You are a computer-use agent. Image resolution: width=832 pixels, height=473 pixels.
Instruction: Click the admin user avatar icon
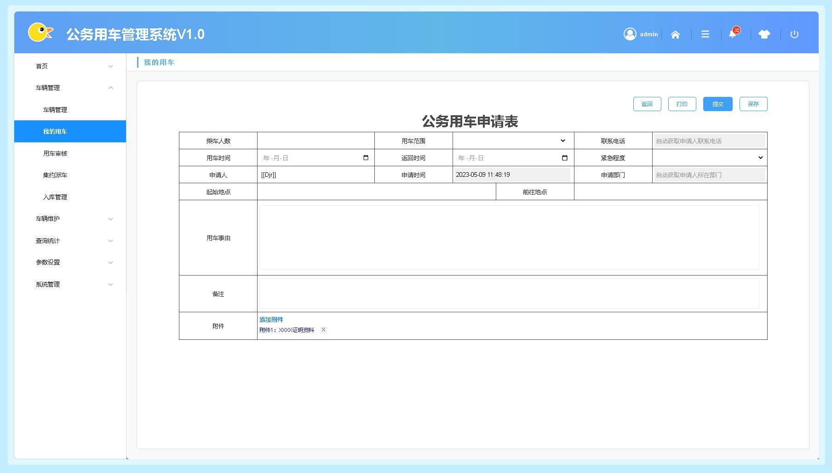coord(630,34)
